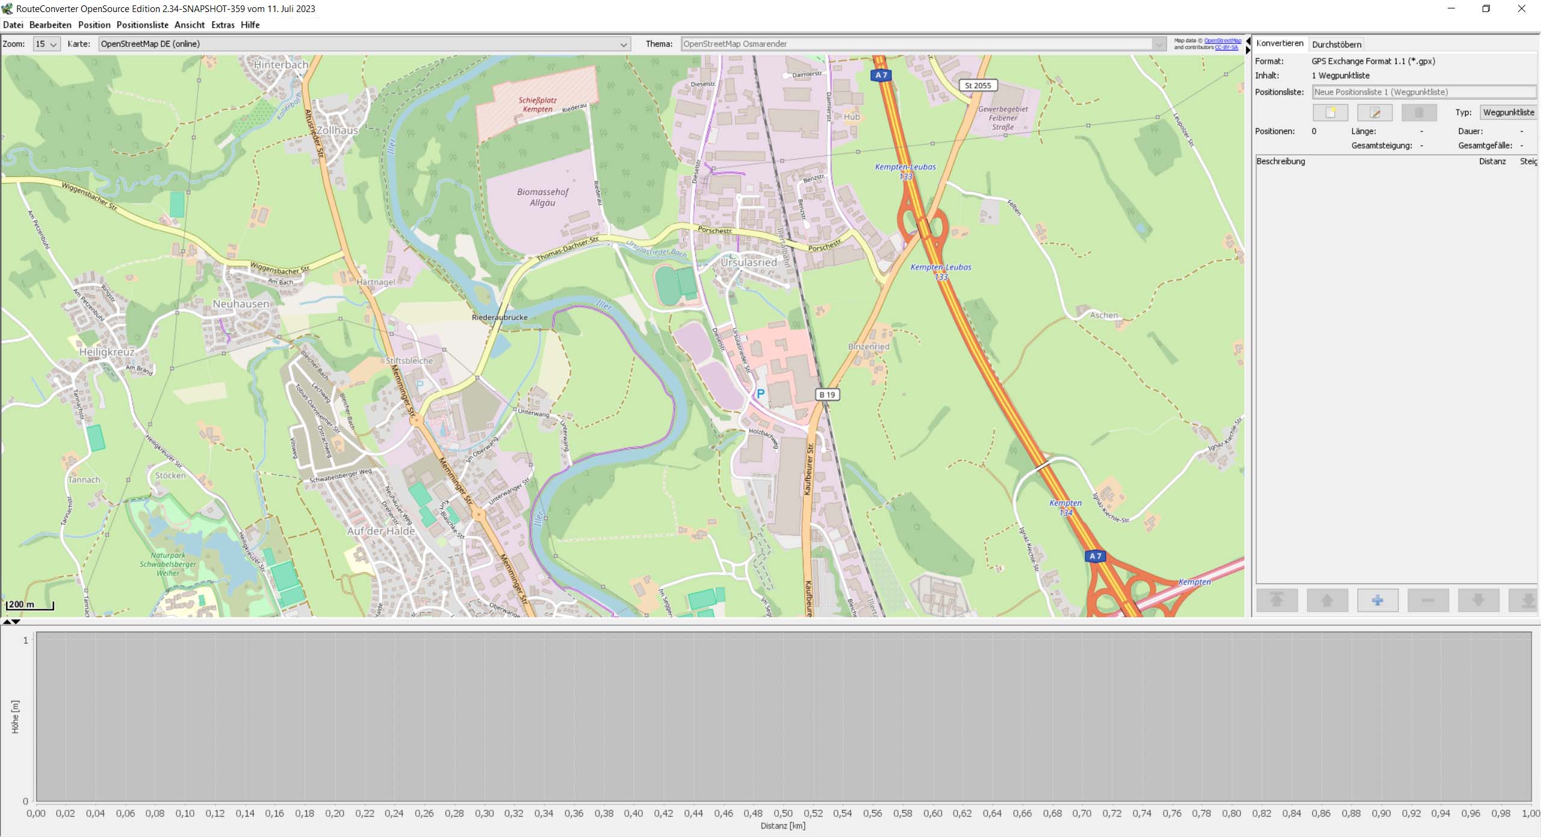
Task: Click the Positionsliste name field
Action: point(1423,92)
